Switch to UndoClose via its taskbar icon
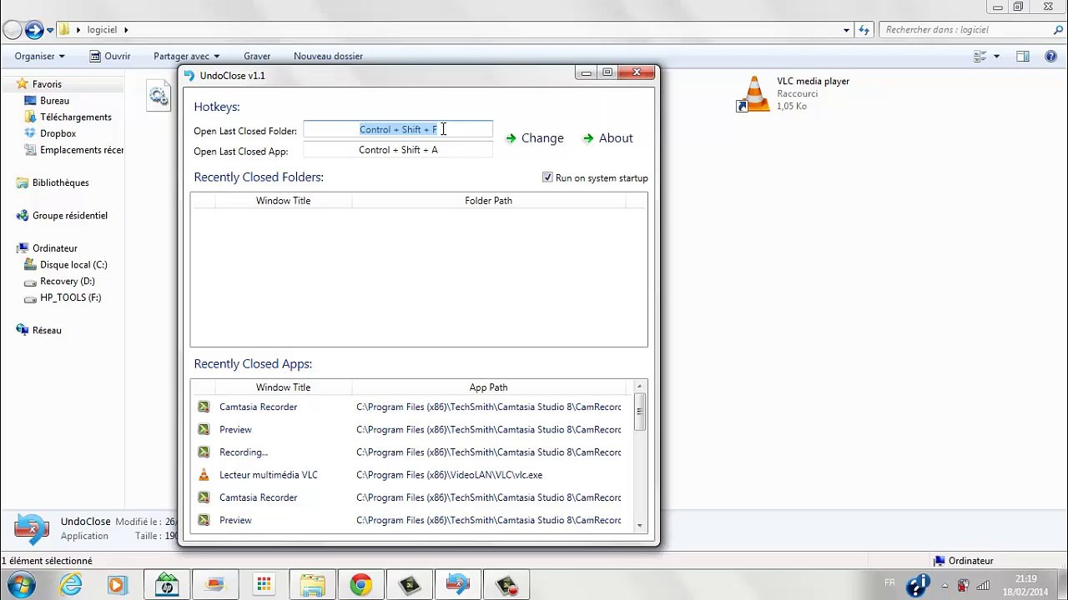Image resolution: width=1068 pixels, height=600 pixels. tap(457, 585)
